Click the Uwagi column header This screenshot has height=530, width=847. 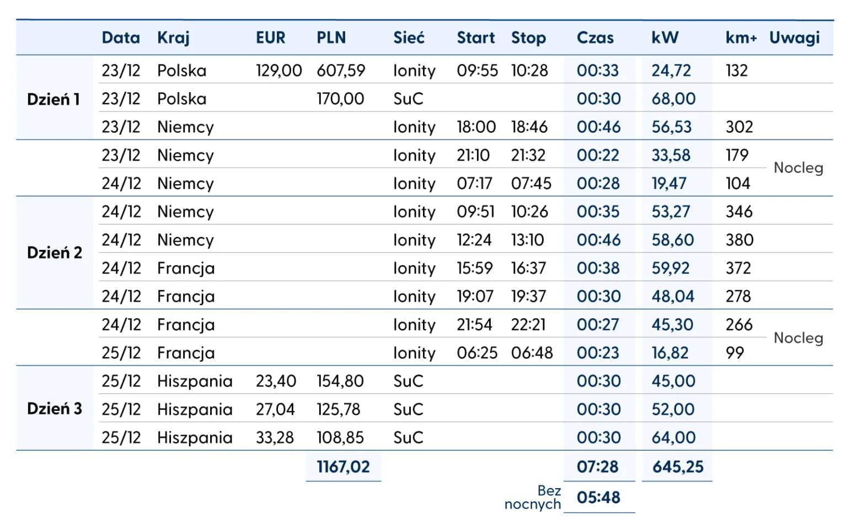pos(794,38)
